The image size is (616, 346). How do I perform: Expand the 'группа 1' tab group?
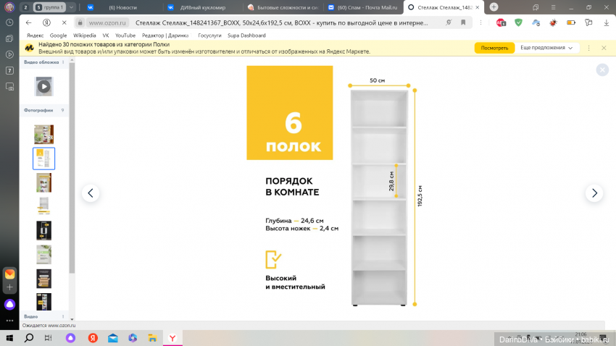point(50,7)
